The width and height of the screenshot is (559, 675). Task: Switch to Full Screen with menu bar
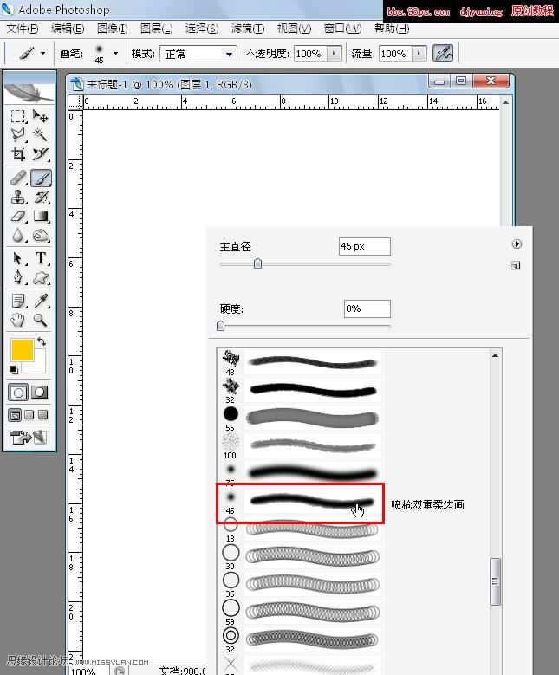tap(29, 415)
